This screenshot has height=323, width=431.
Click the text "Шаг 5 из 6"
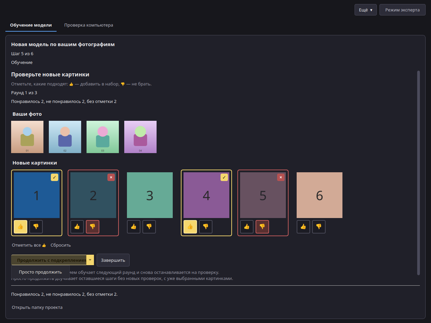tap(22, 54)
